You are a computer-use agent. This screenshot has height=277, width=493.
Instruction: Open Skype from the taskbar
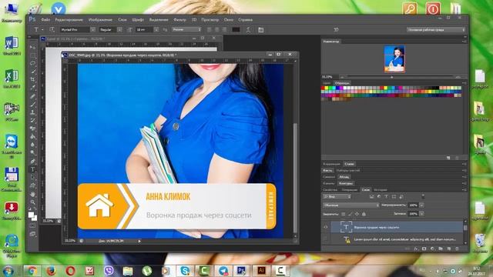tap(185, 270)
